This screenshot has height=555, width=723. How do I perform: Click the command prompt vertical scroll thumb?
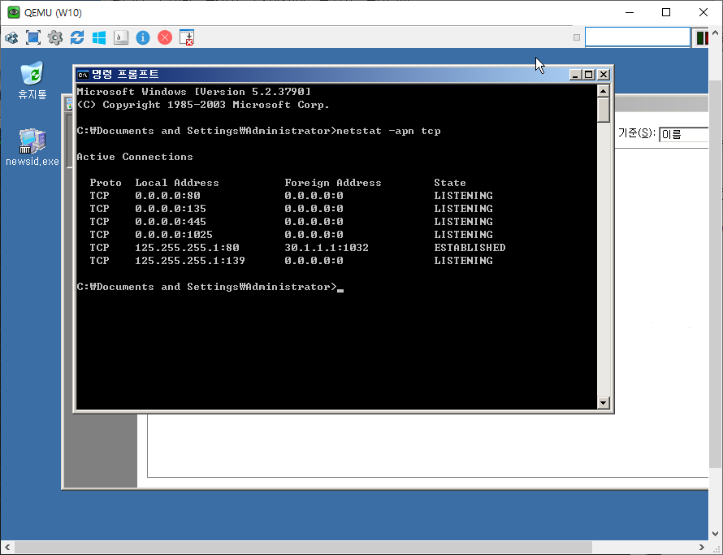point(603,110)
